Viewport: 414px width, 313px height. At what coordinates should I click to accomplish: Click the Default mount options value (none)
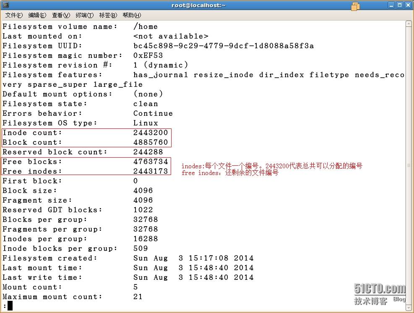[x=148, y=94]
